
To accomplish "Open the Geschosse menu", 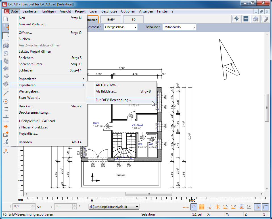I will click(x=109, y=11).
